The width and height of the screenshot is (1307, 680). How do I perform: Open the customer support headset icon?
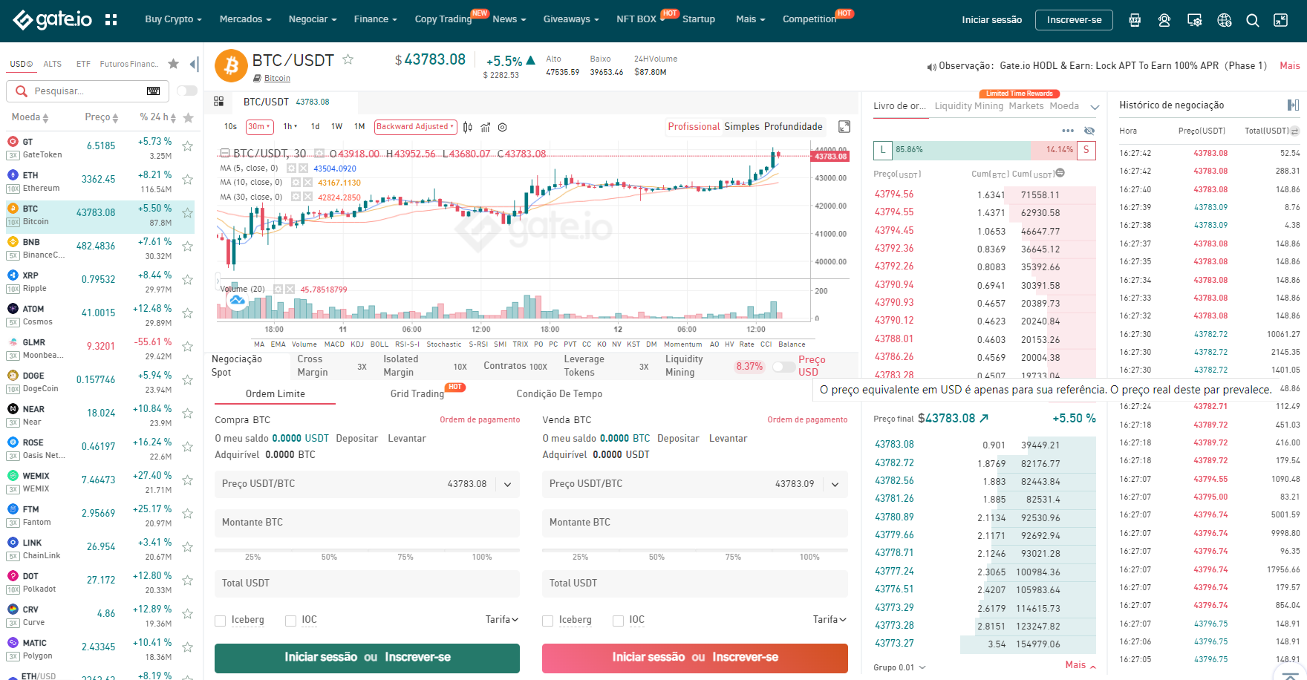coord(1164,20)
